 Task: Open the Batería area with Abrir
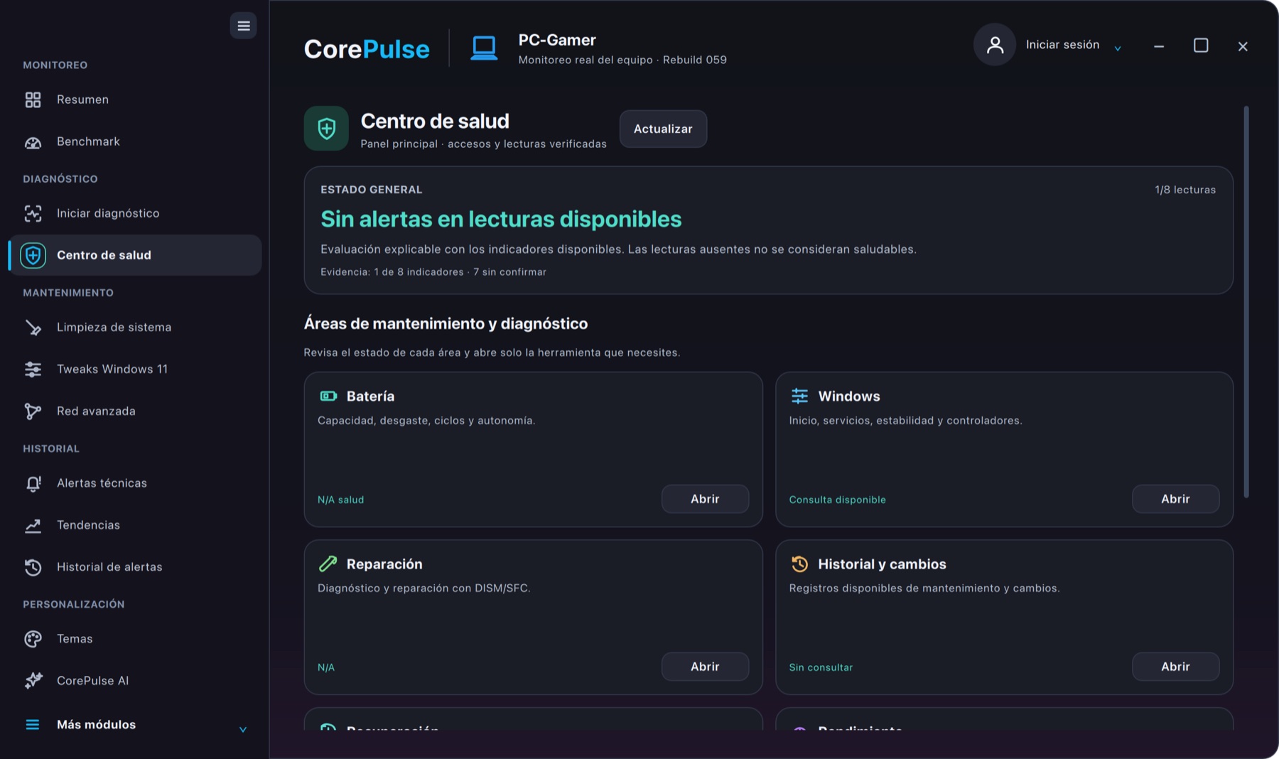click(x=705, y=499)
